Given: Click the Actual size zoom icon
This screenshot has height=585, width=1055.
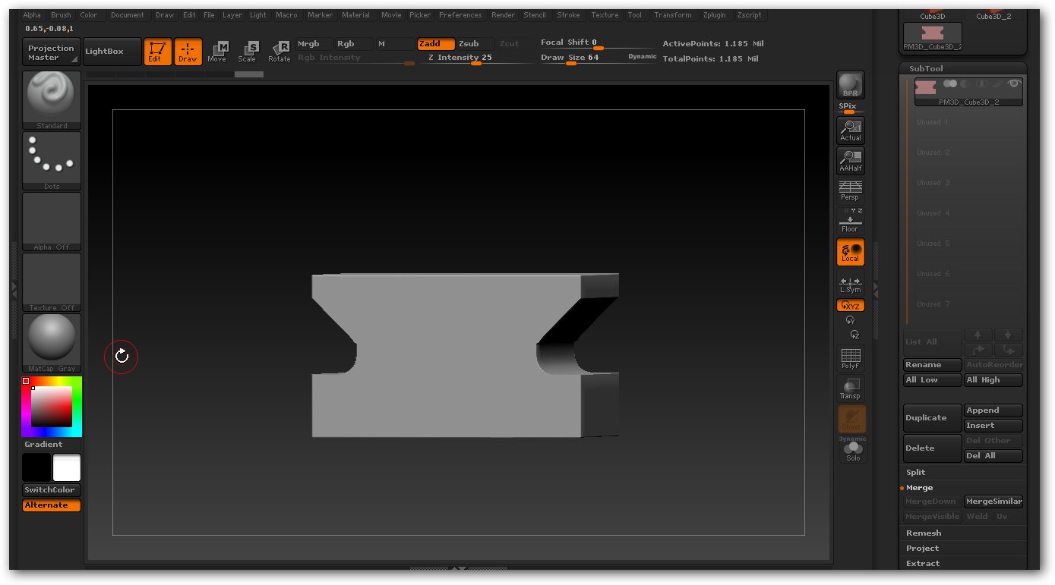Looking at the screenshot, I should tap(850, 131).
